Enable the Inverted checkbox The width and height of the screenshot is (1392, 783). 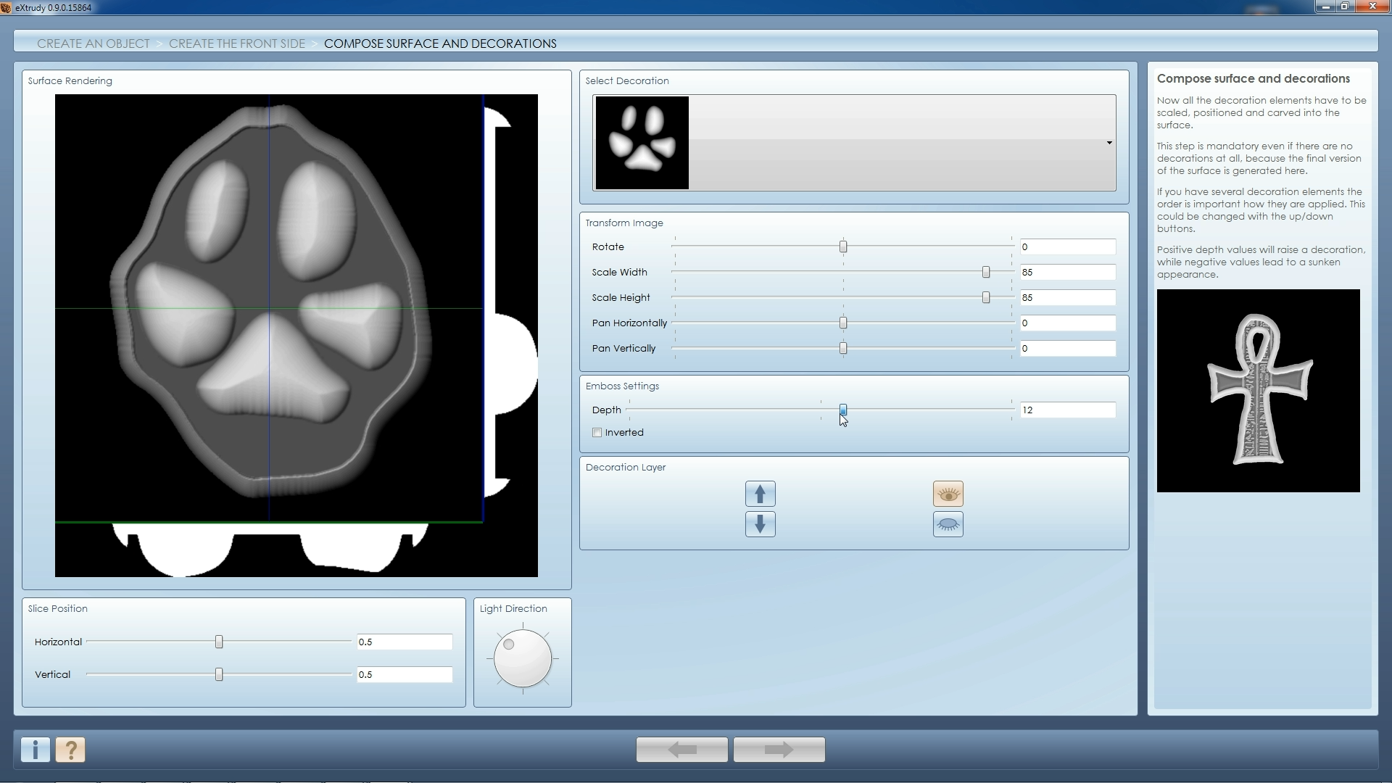point(597,433)
